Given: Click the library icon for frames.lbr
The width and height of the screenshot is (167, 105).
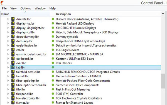Looking at the screenshot, I should click(13, 103).
